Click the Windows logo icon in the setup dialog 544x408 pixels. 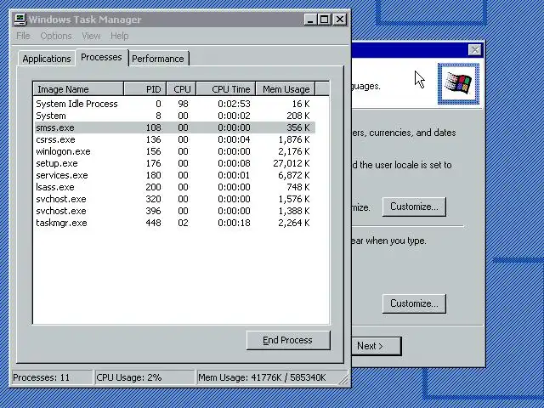(459, 83)
